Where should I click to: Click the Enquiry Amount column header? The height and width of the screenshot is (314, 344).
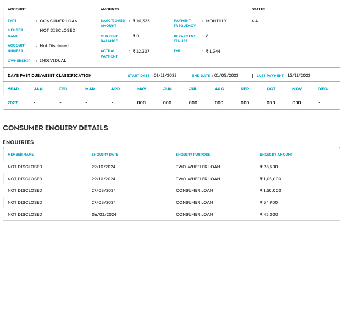click(276, 155)
